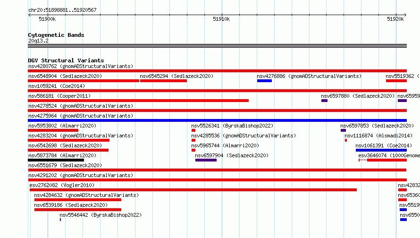The height and width of the screenshot is (238, 420).
Task: Click the nsv4275964 gnomAD label
Action: [x=81, y=116]
